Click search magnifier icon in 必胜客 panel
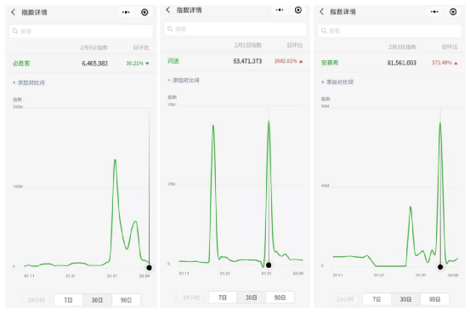 tap(15, 31)
